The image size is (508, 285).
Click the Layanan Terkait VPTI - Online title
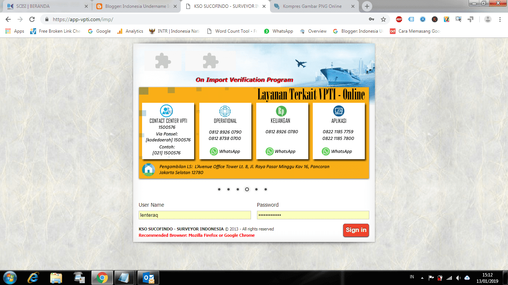point(311,95)
